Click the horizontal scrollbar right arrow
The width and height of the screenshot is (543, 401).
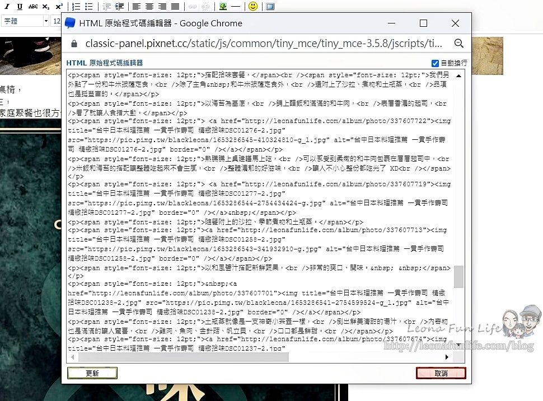click(447, 357)
